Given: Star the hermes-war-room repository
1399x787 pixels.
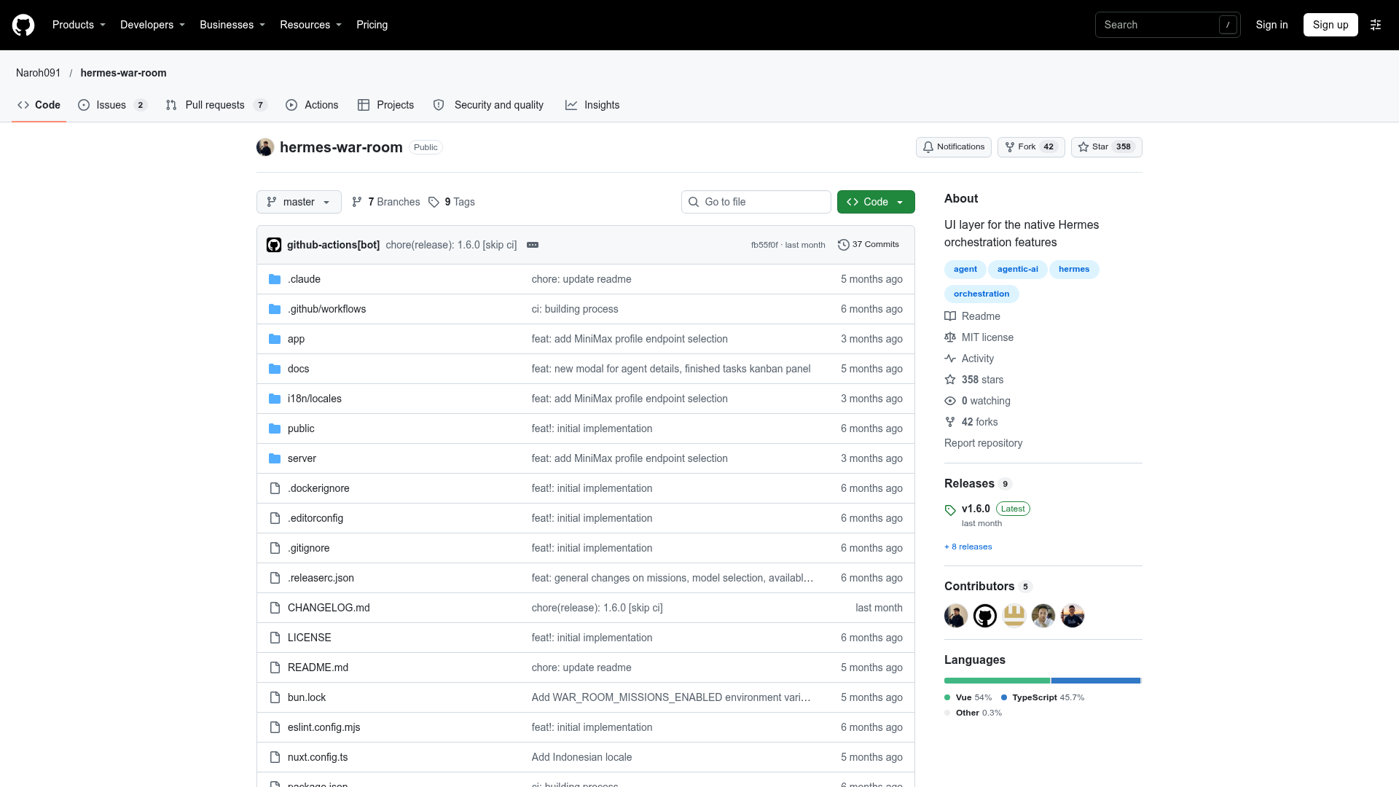Looking at the screenshot, I should pyautogui.click(x=1106, y=147).
